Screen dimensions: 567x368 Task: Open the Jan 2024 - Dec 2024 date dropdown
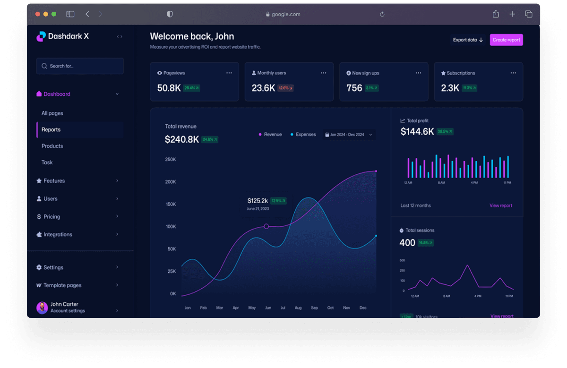coord(349,135)
